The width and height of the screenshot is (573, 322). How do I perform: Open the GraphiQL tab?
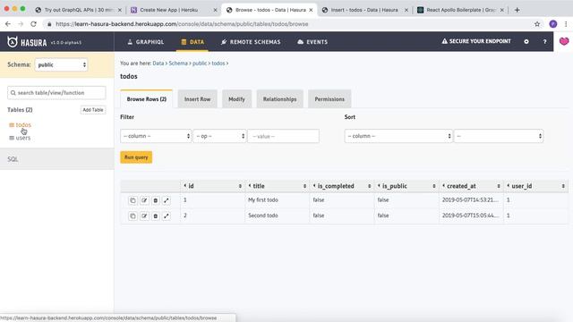click(145, 42)
